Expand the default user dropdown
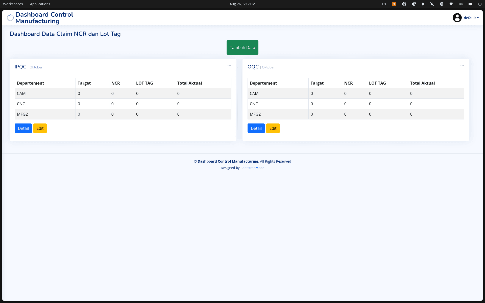Viewport: 485px width, 303px height. [x=471, y=18]
